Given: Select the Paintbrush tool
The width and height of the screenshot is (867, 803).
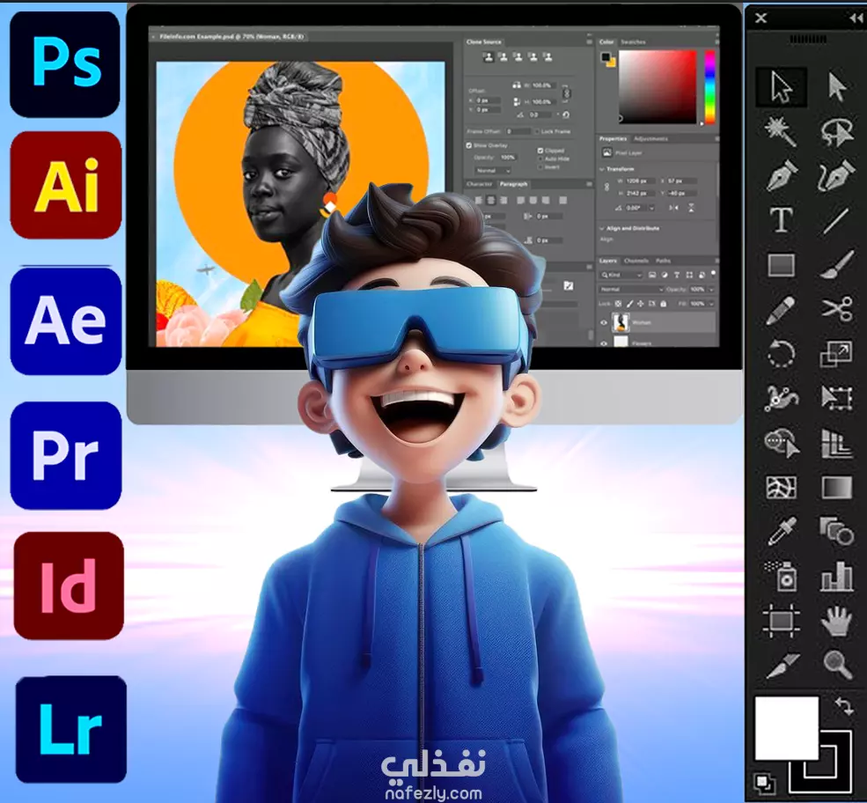Looking at the screenshot, I should click(x=836, y=264).
